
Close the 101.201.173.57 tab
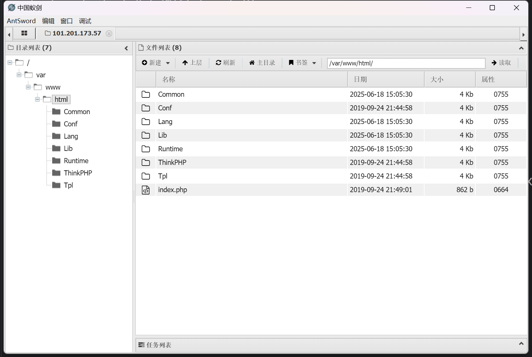point(109,33)
